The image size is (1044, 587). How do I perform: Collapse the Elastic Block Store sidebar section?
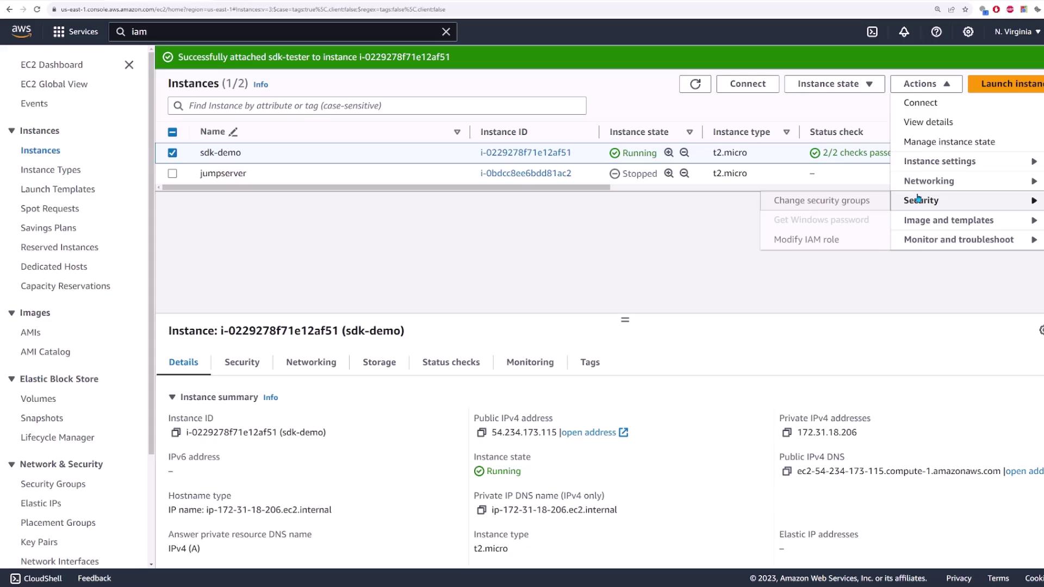pos(11,379)
